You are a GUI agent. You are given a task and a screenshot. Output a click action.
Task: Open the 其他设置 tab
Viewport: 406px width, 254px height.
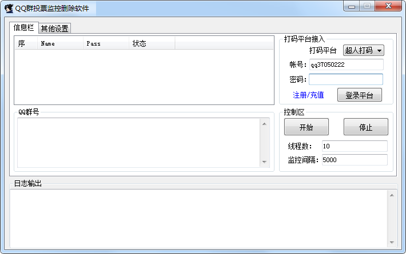point(54,28)
